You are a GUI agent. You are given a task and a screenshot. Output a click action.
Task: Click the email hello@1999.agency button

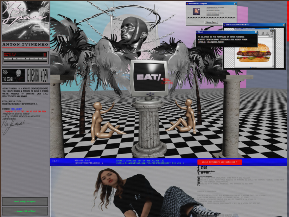tap(25, 202)
